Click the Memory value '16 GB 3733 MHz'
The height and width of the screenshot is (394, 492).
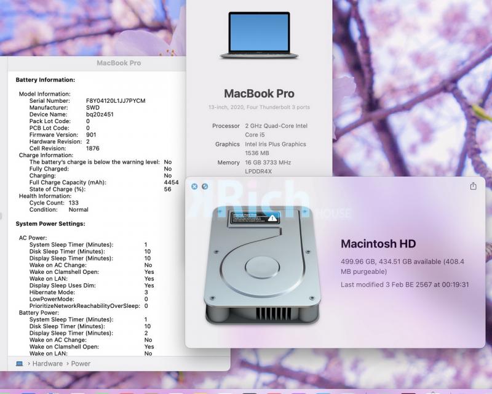tap(268, 163)
